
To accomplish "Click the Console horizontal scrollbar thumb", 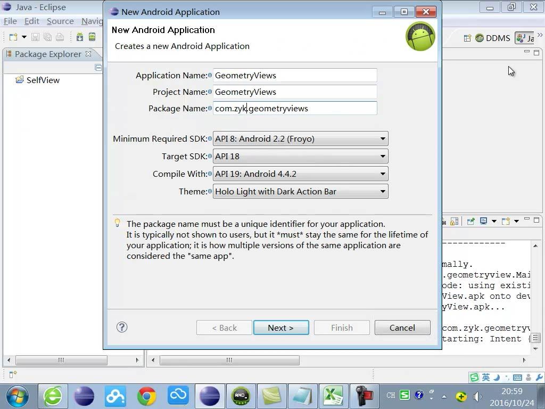I will (x=229, y=360).
